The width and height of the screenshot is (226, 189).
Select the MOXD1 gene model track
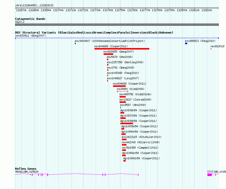click(77, 175)
